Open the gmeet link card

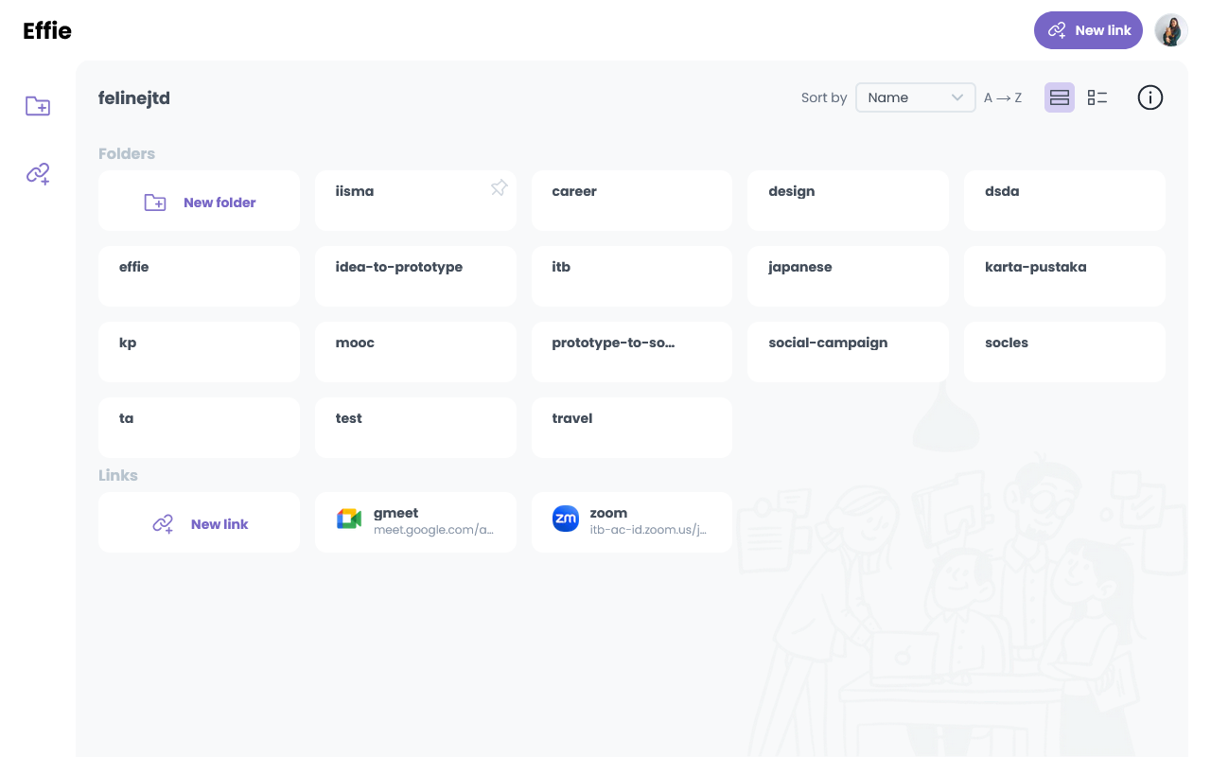tap(415, 522)
